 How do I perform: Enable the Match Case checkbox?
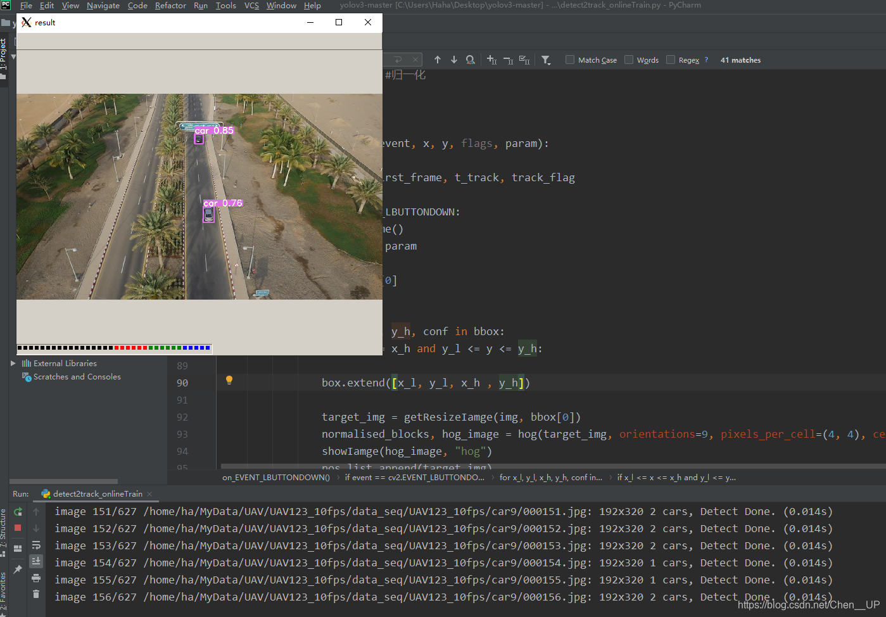point(570,60)
